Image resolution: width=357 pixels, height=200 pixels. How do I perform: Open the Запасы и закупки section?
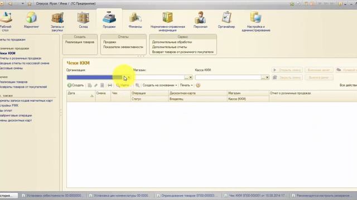[x=57, y=22]
